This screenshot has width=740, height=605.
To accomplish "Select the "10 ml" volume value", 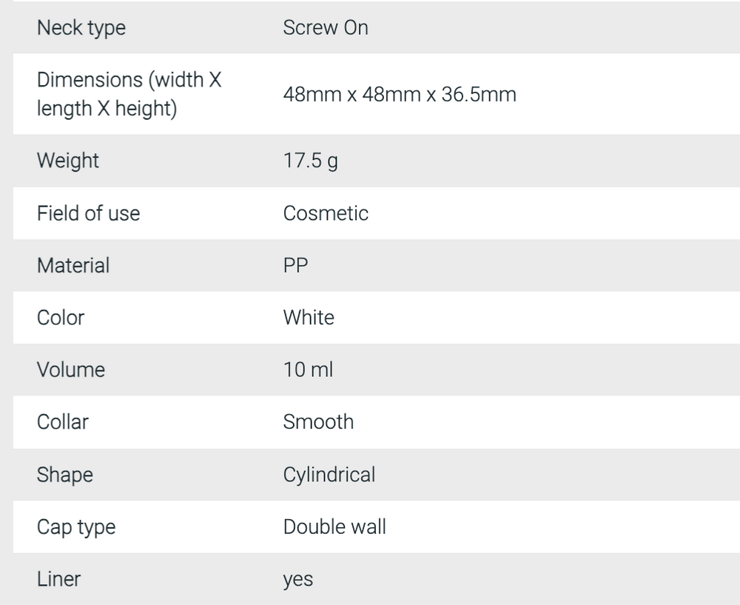I will [308, 370].
